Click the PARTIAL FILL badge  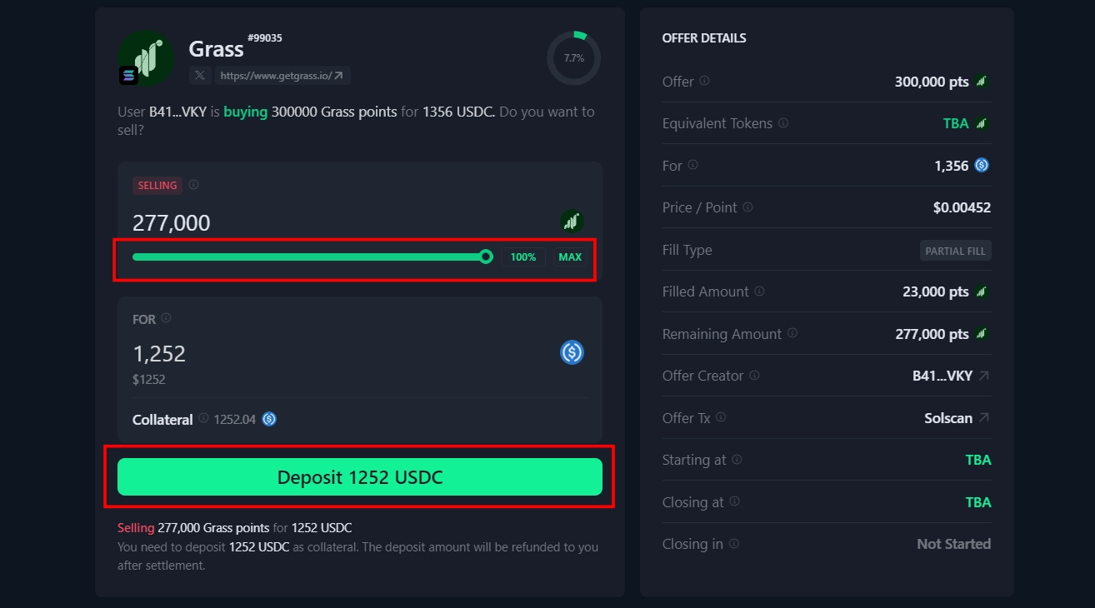955,251
